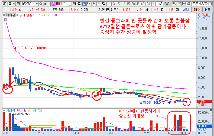Choose the 10 interval preset
The width and height of the screenshot is (214, 136).
pos(124,4)
